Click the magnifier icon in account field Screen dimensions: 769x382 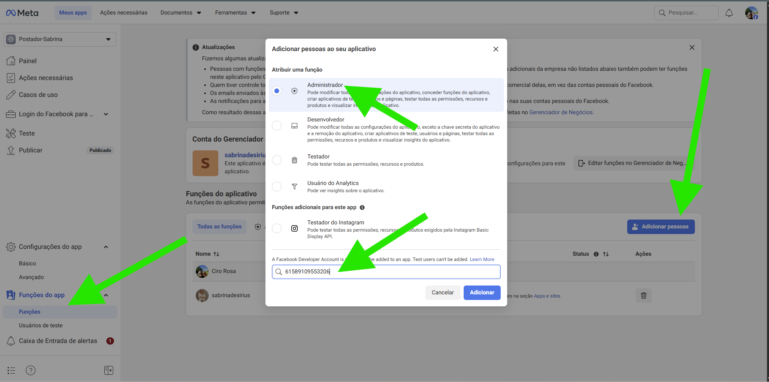(278, 272)
